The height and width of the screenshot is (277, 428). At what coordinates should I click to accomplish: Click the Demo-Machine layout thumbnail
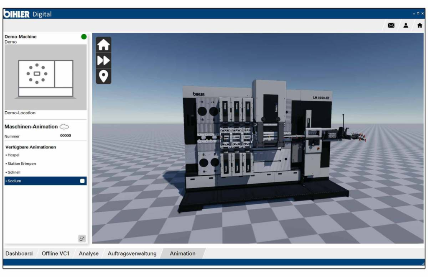click(x=46, y=77)
